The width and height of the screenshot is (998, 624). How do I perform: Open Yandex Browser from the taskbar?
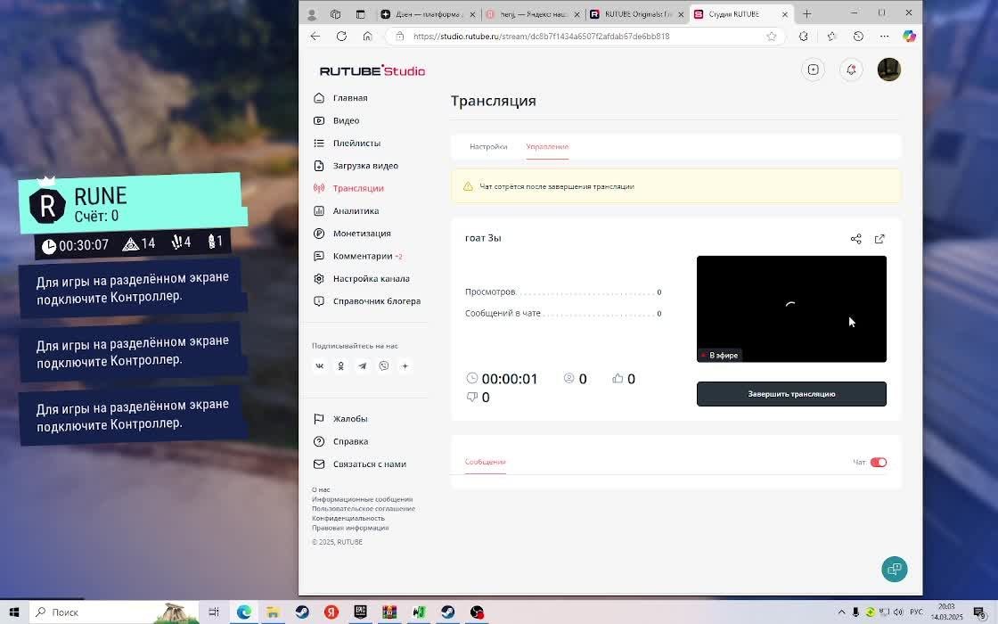[x=331, y=612]
